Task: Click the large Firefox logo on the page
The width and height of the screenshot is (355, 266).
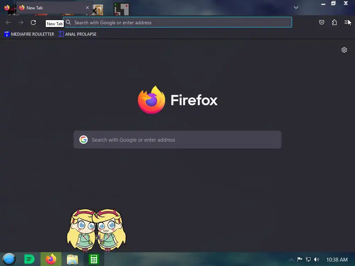Action: click(151, 100)
